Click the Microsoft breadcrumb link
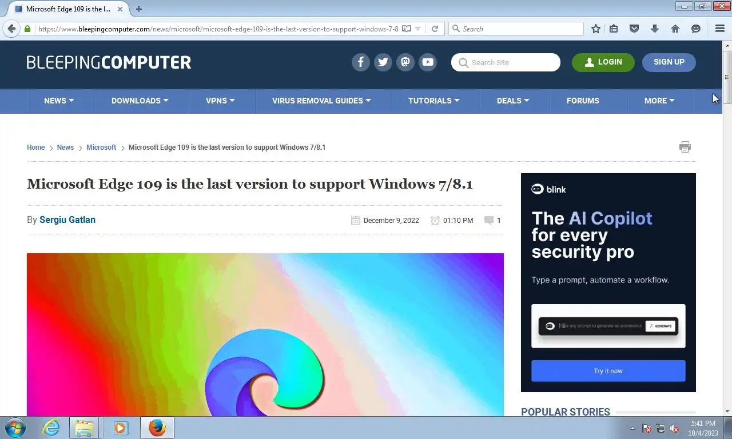Screen dimensions: 732x439 (101, 147)
